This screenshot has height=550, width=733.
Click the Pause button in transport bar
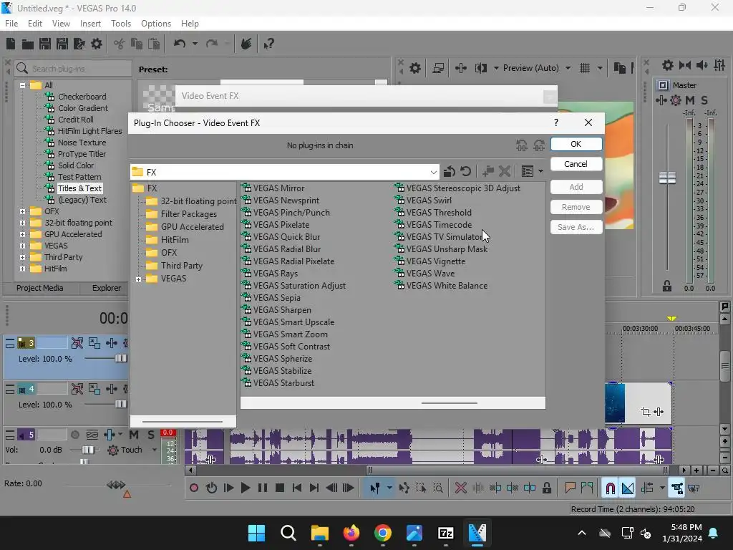click(x=263, y=488)
